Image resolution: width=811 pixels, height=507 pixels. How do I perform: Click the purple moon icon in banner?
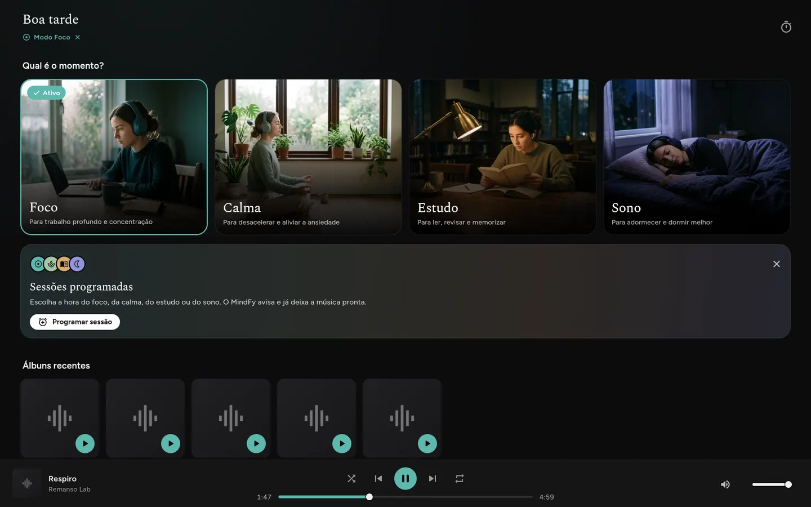(x=78, y=264)
